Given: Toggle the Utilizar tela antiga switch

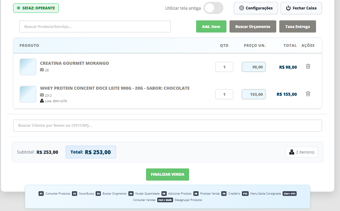Looking at the screenshot, I should (213, 8).
